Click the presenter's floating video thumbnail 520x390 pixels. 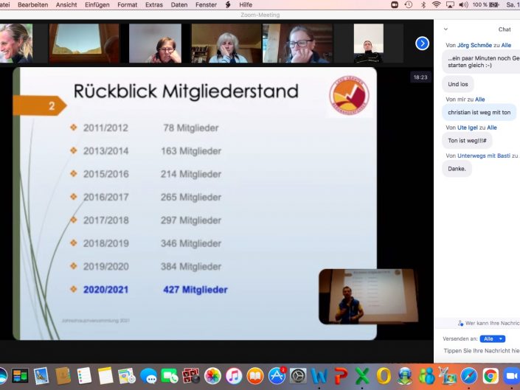point(352,296)
